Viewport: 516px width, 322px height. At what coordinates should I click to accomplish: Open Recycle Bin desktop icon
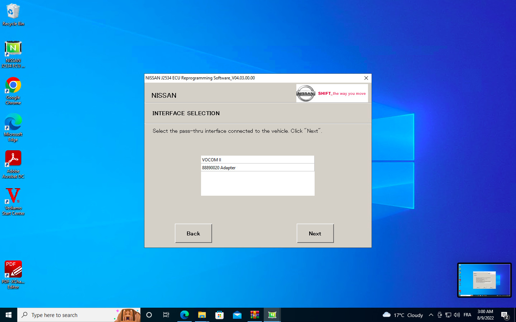pyautogui.click(x=13, y=15)
